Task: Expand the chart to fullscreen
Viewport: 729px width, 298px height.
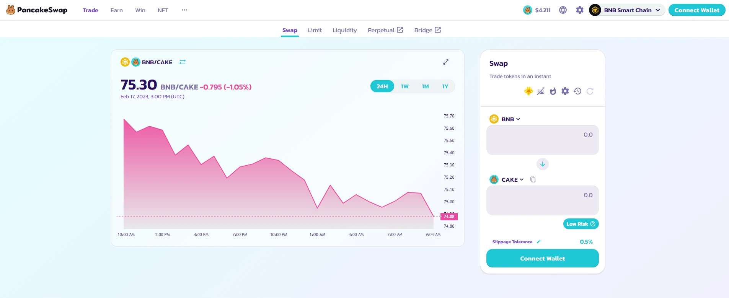Action: pyautogui.click(x=446, y=62)
